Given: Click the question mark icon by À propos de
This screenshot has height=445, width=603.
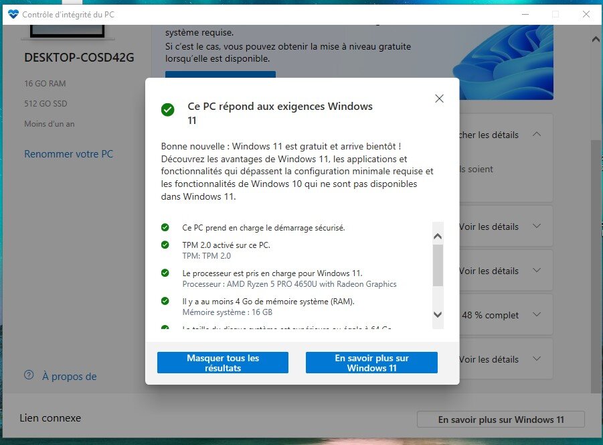Looking at the screenshot, I should click(29, 375).
